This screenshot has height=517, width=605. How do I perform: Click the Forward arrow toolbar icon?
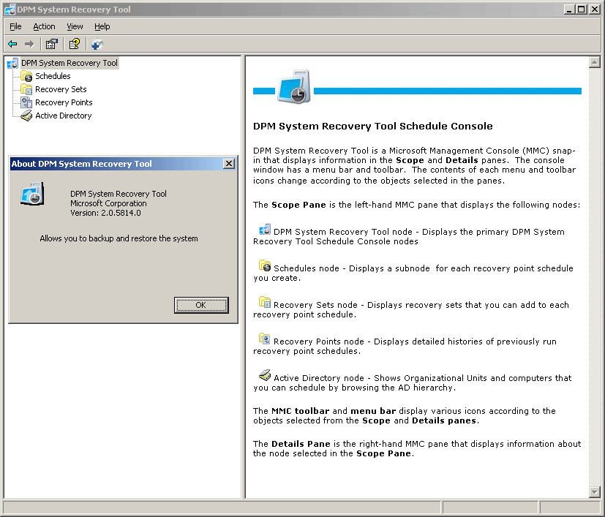point(29,44)
